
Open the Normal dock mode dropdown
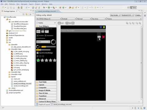(x=84, y=19)
